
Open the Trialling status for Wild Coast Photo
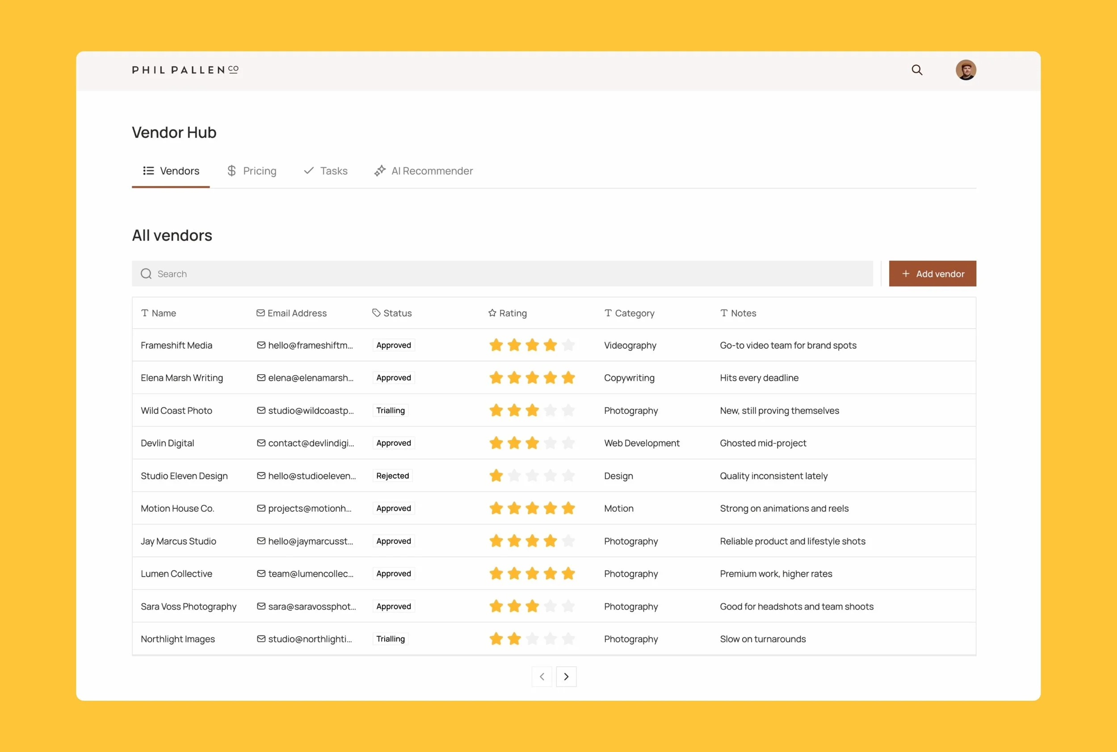(390, 410)
